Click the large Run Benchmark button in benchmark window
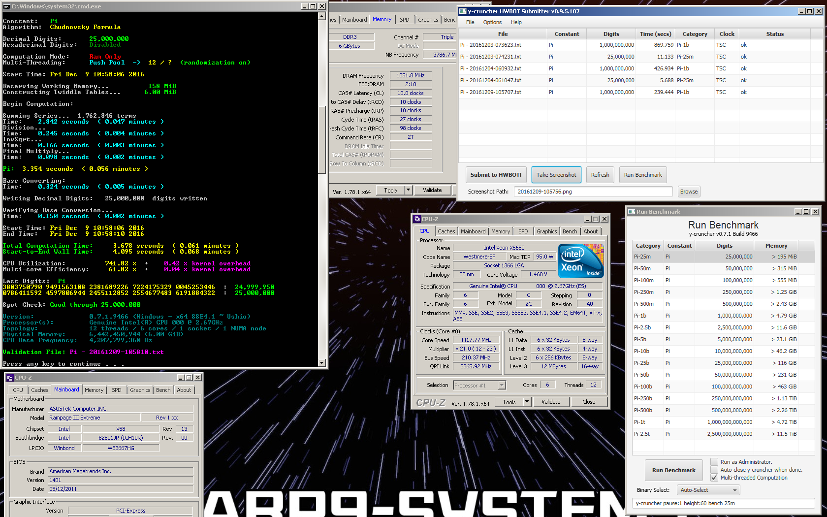This screenshot has width=827, height=517. coord(673,470)
